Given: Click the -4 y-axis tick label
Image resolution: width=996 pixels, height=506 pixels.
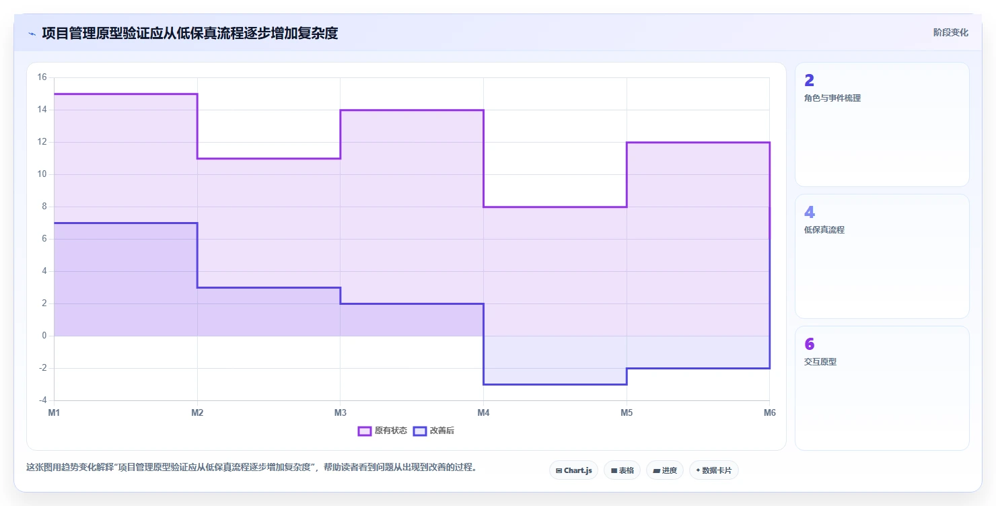Looking at the screenshot, I should 42,400.
